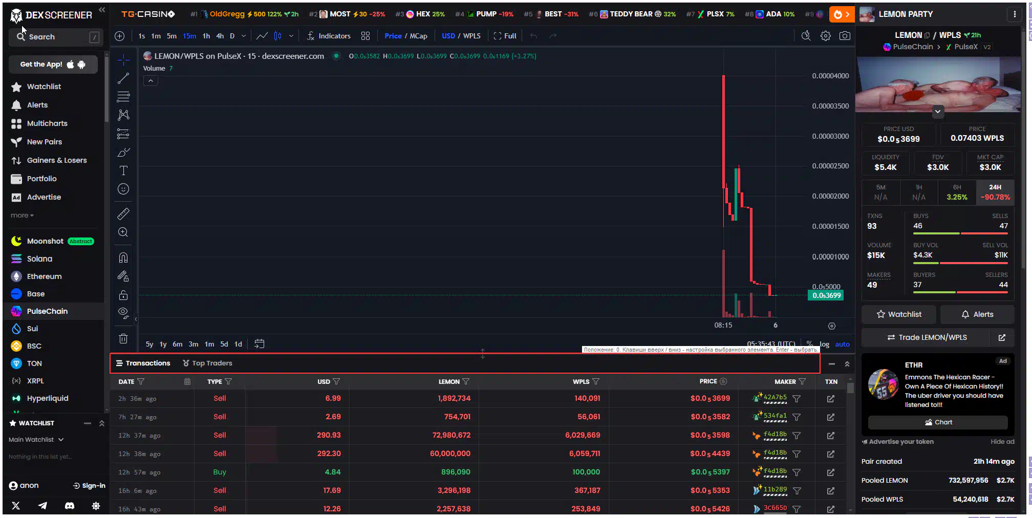Activate the zoom in tool
The height and width of the screenshot is (518, 1032).
123,232
